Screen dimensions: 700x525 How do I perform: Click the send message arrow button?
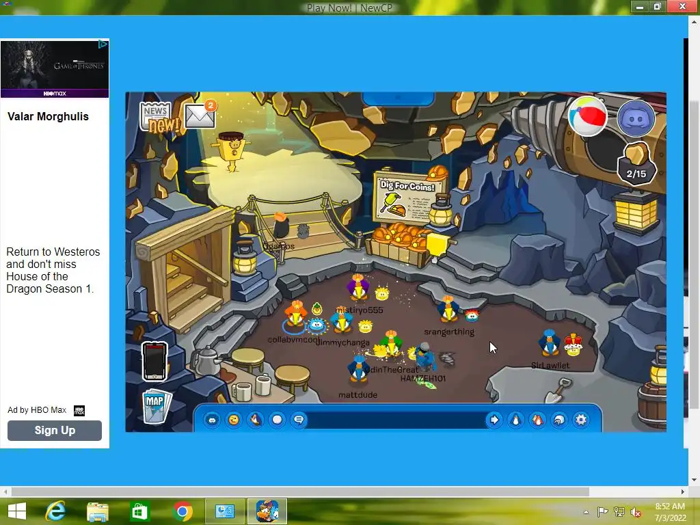click(494, 420)
